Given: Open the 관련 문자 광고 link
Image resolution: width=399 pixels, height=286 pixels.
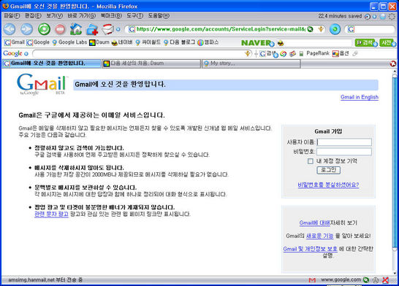Looking at the screenshot, I should coord(51,214).
